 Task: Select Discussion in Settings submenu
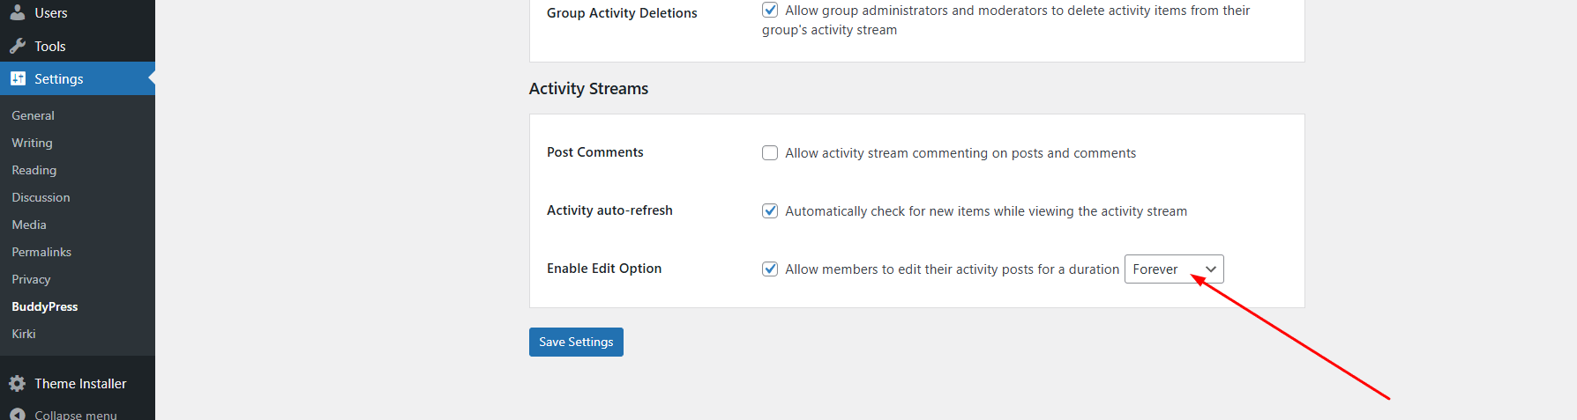[x=41, y=197]
